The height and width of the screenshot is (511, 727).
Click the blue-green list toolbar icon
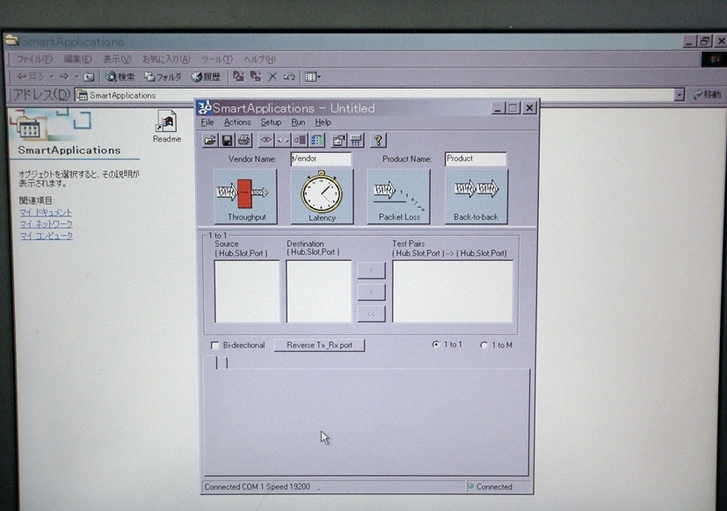click(x=316, y=140)
